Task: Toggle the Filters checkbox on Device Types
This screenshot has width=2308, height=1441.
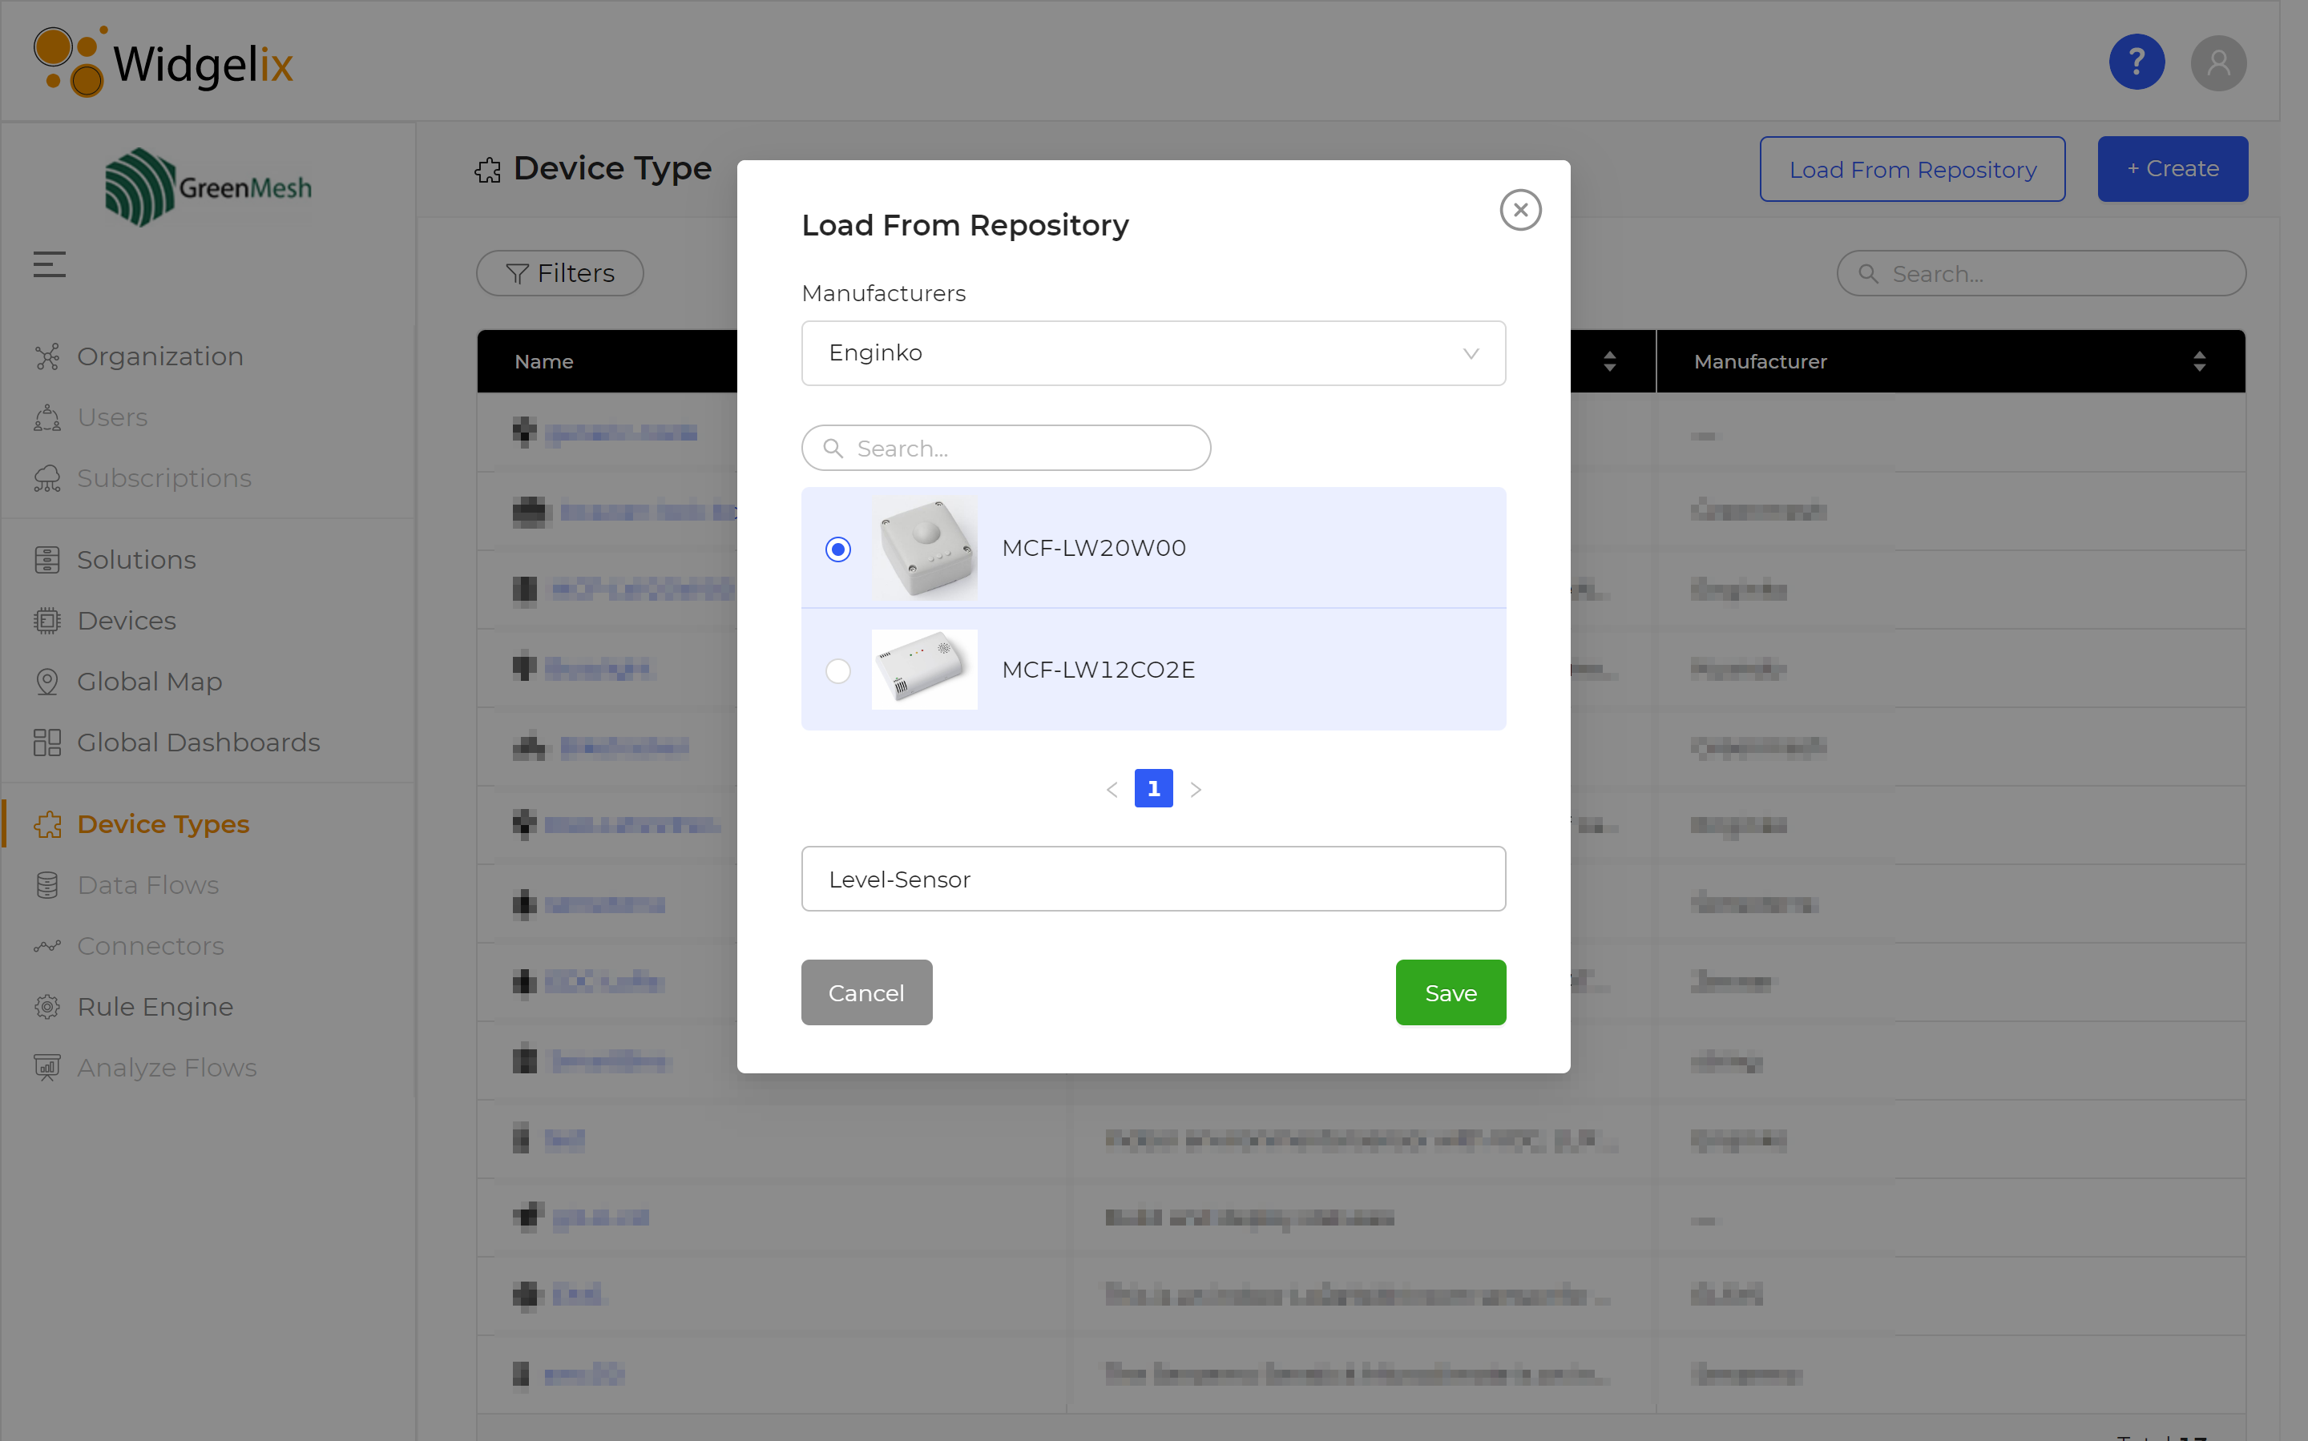Action: coord(558,272)
